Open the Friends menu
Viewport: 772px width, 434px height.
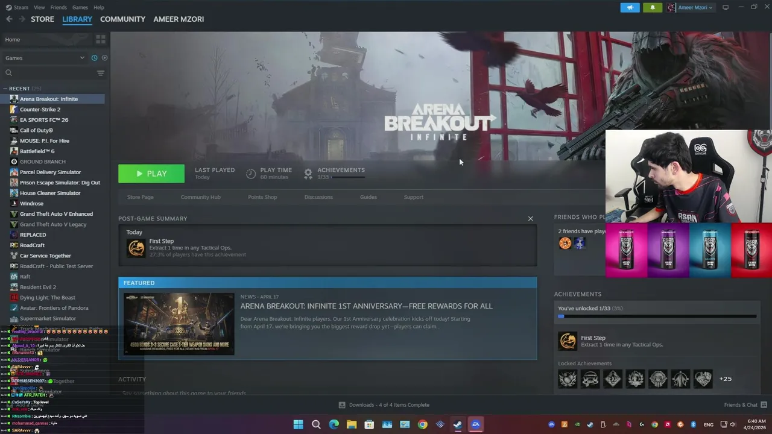click(x=59, y=7)
